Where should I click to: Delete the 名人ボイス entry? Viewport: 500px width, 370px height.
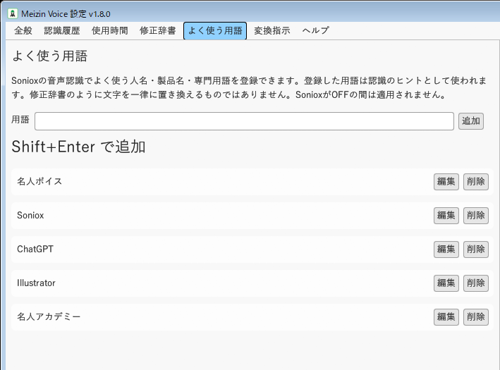click(476, 182)
